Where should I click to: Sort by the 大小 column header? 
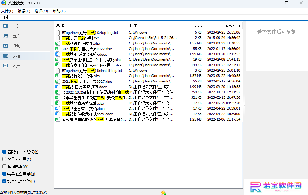[191, 26]
